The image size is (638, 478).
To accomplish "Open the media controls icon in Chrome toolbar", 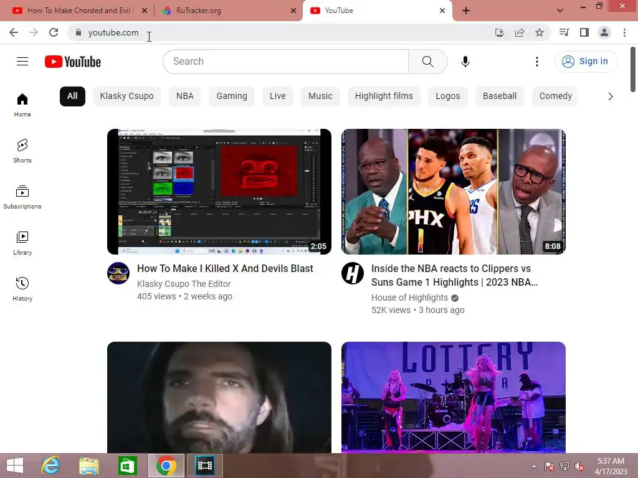I will pyautogui.click(x=564, y=32).
